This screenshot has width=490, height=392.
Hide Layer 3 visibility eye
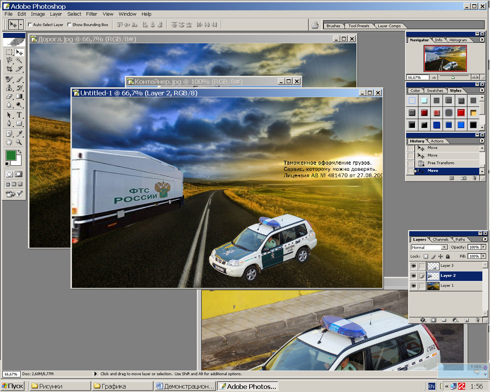(x=413, y=266)
